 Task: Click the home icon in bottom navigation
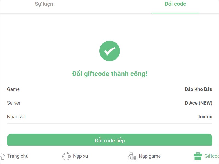2,156
